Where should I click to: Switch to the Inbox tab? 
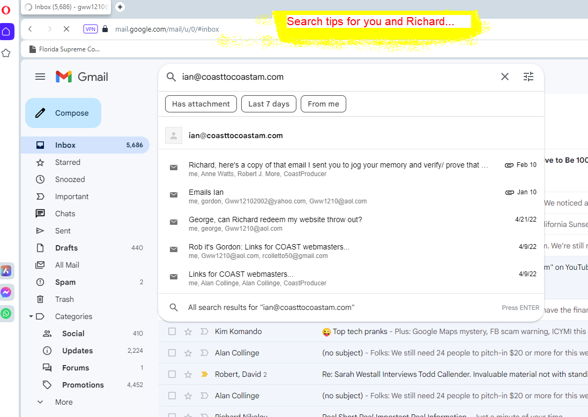point(66,7)
